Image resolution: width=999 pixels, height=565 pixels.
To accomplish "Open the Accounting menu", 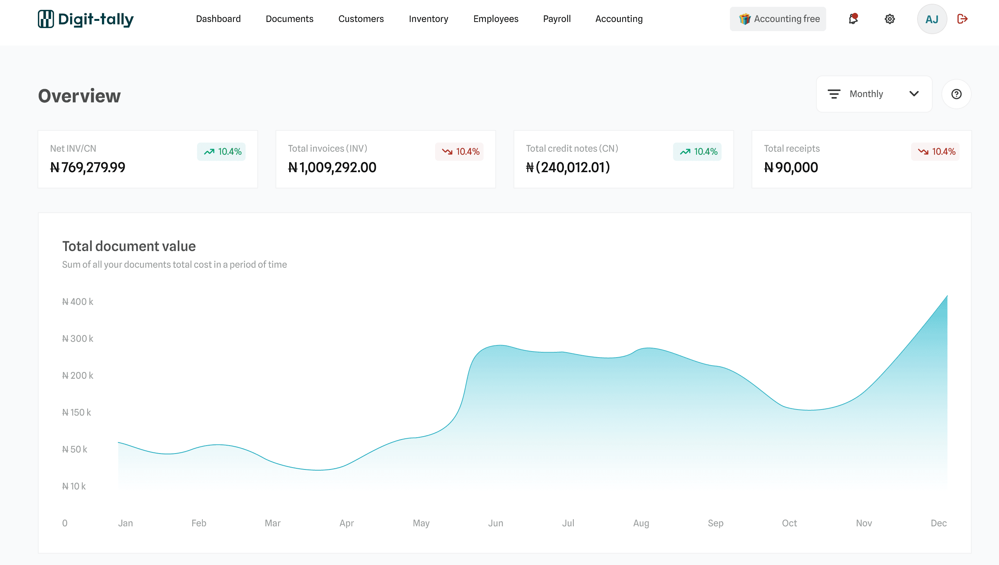I will (x=619, y=19).
